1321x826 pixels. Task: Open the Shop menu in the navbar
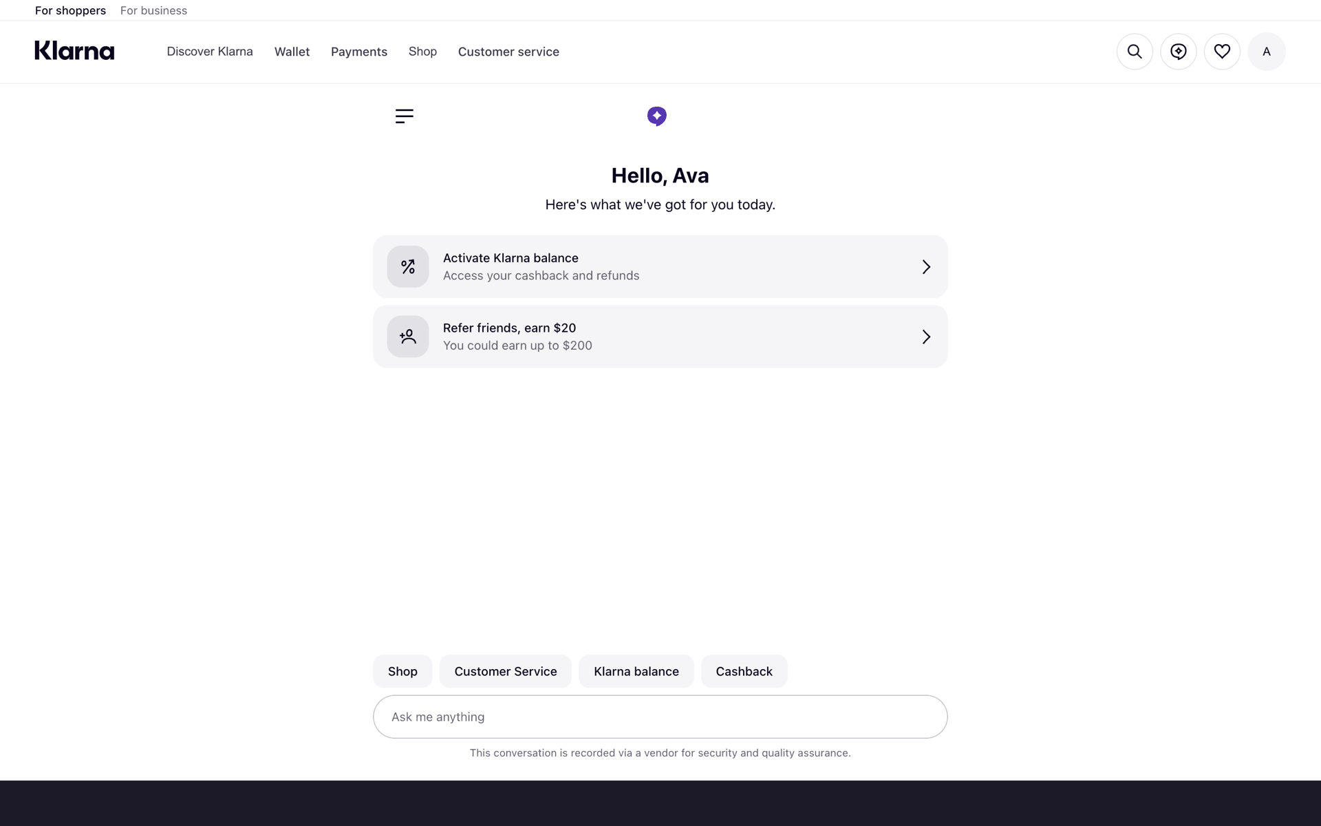422,52
